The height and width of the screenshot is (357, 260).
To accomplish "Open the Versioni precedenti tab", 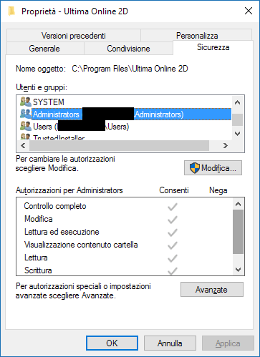I will pos(74,36).
